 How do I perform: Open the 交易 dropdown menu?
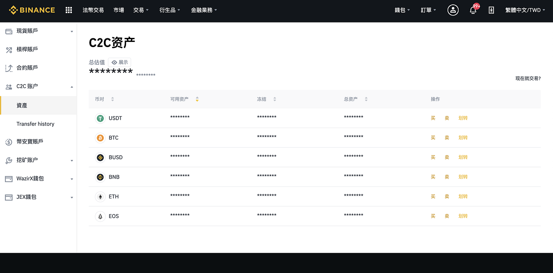point(141,10)
